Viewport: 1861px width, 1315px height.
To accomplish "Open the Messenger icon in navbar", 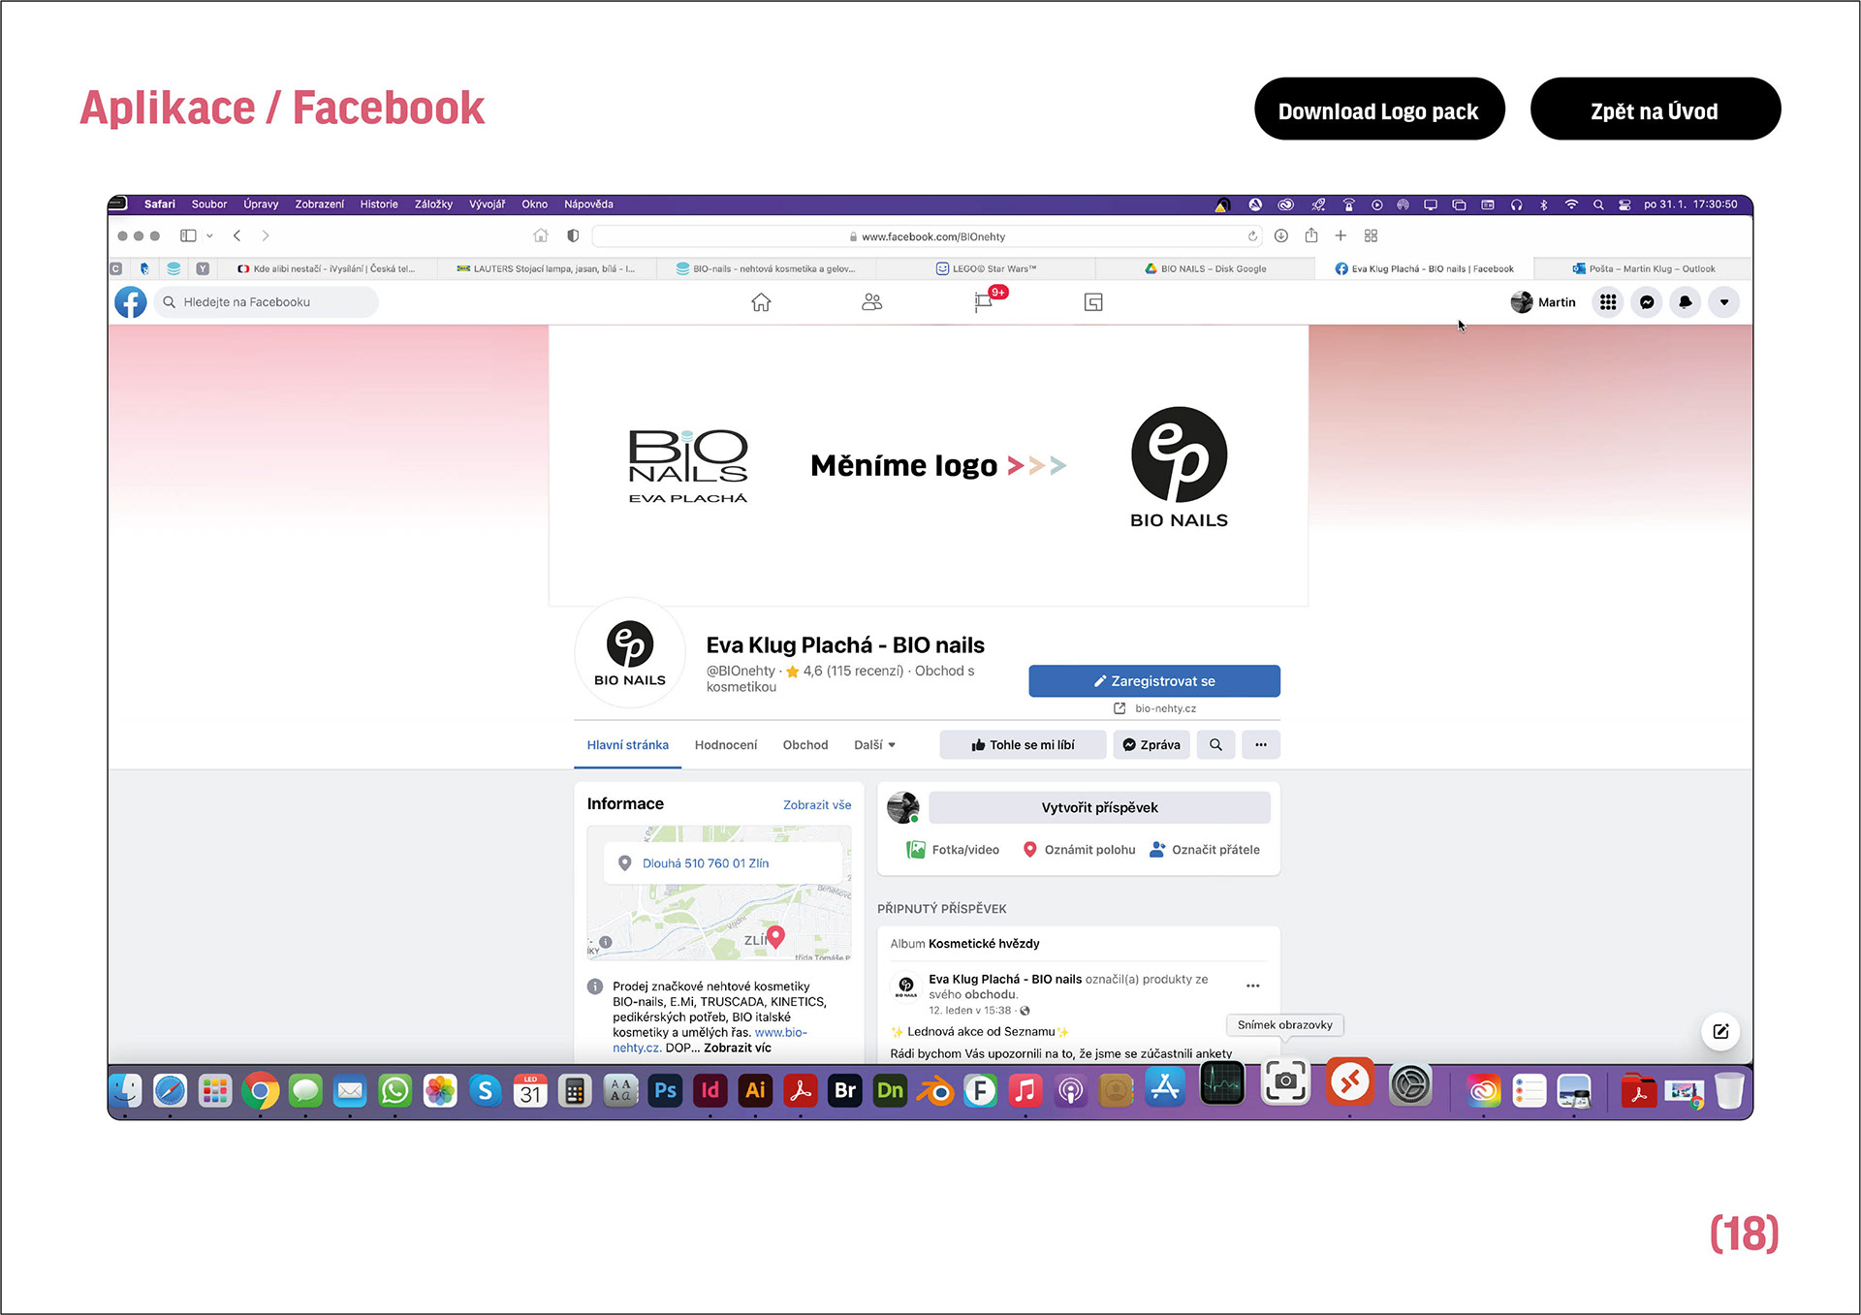I will coord(1647,302).
